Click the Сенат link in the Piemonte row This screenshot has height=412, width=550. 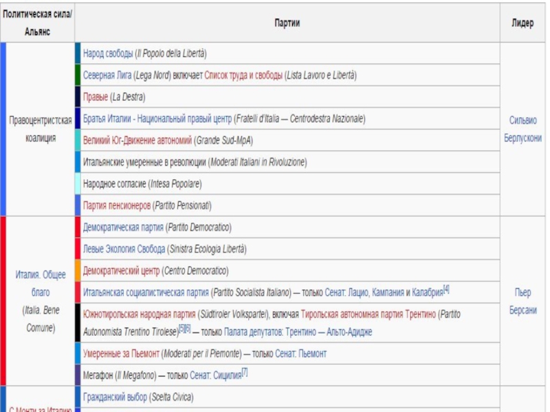pyautogui.click(x=285, y=354)
